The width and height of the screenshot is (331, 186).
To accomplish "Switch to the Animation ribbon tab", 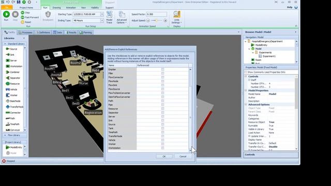I will (x=71, y=8).
